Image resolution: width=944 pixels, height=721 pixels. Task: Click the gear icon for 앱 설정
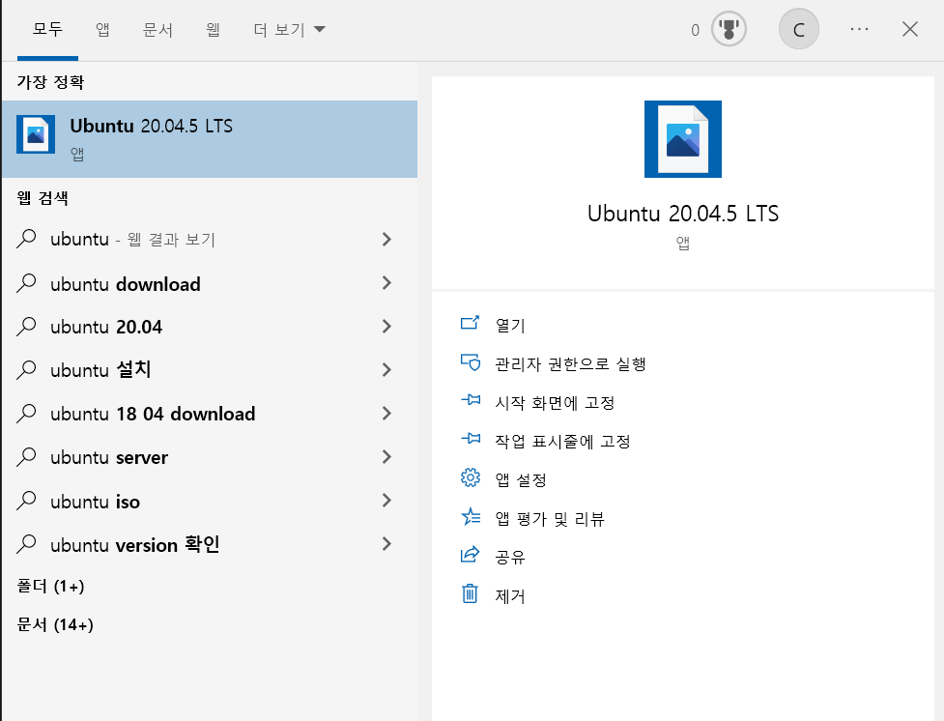[471, 477]
